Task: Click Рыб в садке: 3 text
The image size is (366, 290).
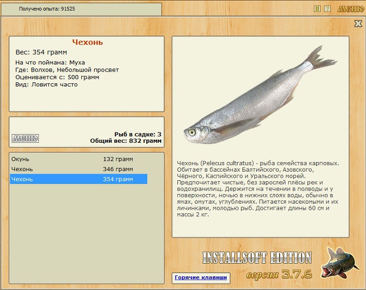Action: pos(138,134)
